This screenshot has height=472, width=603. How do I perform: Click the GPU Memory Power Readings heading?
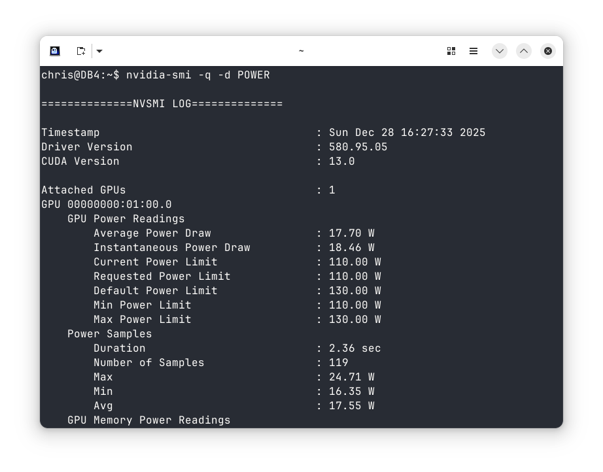[x=148, y=420]
